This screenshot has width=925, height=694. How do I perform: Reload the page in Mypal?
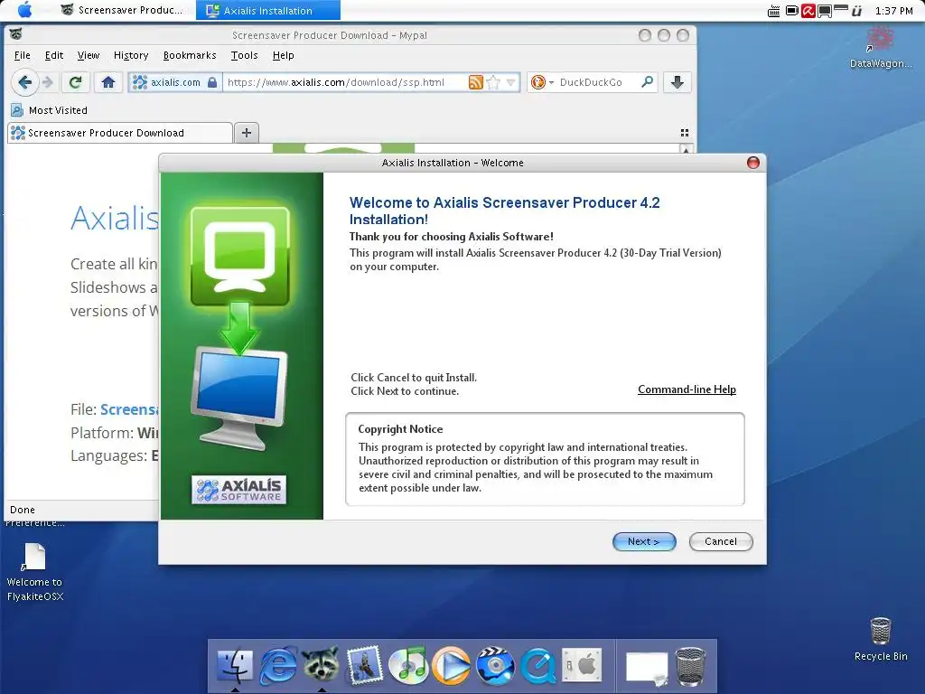pyautogui.click(x=76, y=82)
